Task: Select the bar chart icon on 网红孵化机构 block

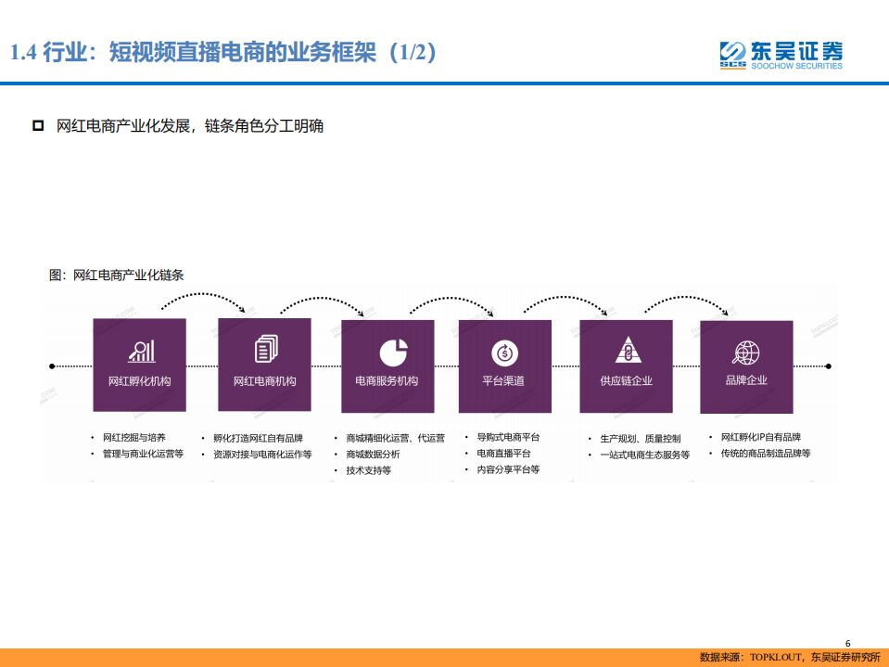Action: (x=139, y=353)
